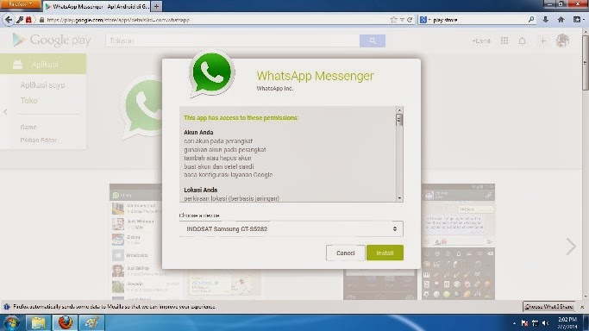Screen dimensions: 589x331
Task: Open Aplikasi saya in the sidebar
Action: [x=42, y=85]
